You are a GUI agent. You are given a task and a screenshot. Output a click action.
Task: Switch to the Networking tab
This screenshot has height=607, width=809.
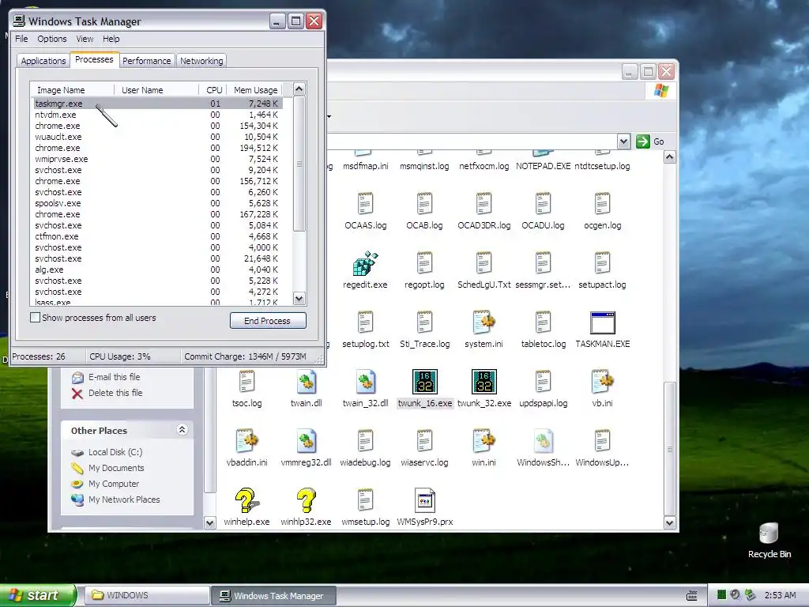pyautogui.click(x=201, y=61)
